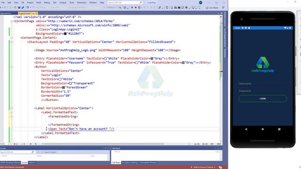
Task: Tap the Username field in the emulator
Action: coord(262,84)
